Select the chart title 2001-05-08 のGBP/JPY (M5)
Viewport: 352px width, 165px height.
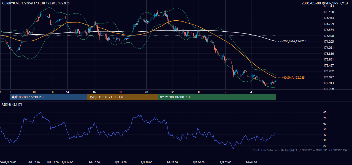tap(325, 3)
